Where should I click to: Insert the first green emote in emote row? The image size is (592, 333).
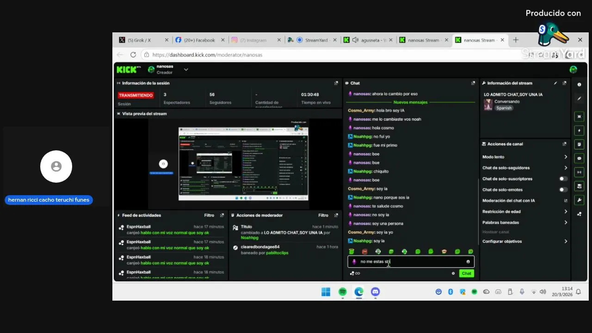(351, 252)
